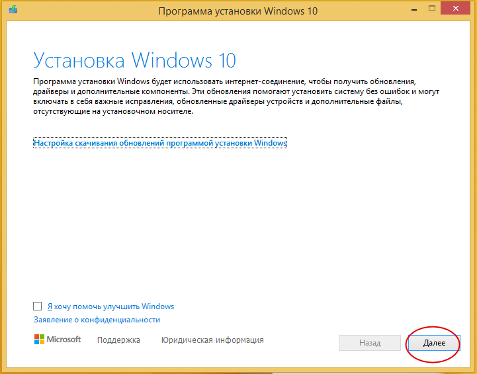Image resolution: width=477 pixels, height=374 pixels.
Task: Click the Microsoft logo
Action: click(58, 340)
